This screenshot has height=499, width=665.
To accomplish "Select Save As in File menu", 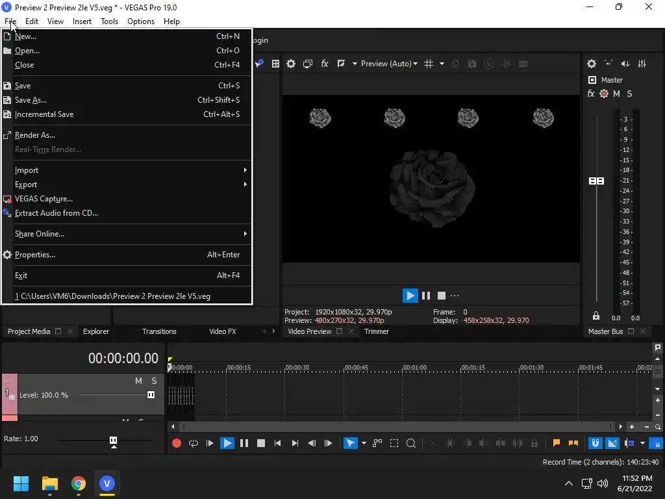I will tap(127, 100).
